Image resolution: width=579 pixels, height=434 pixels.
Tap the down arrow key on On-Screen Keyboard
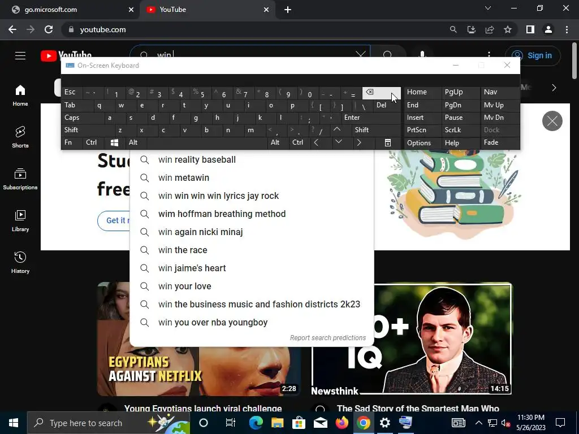(x=339, y=142)
